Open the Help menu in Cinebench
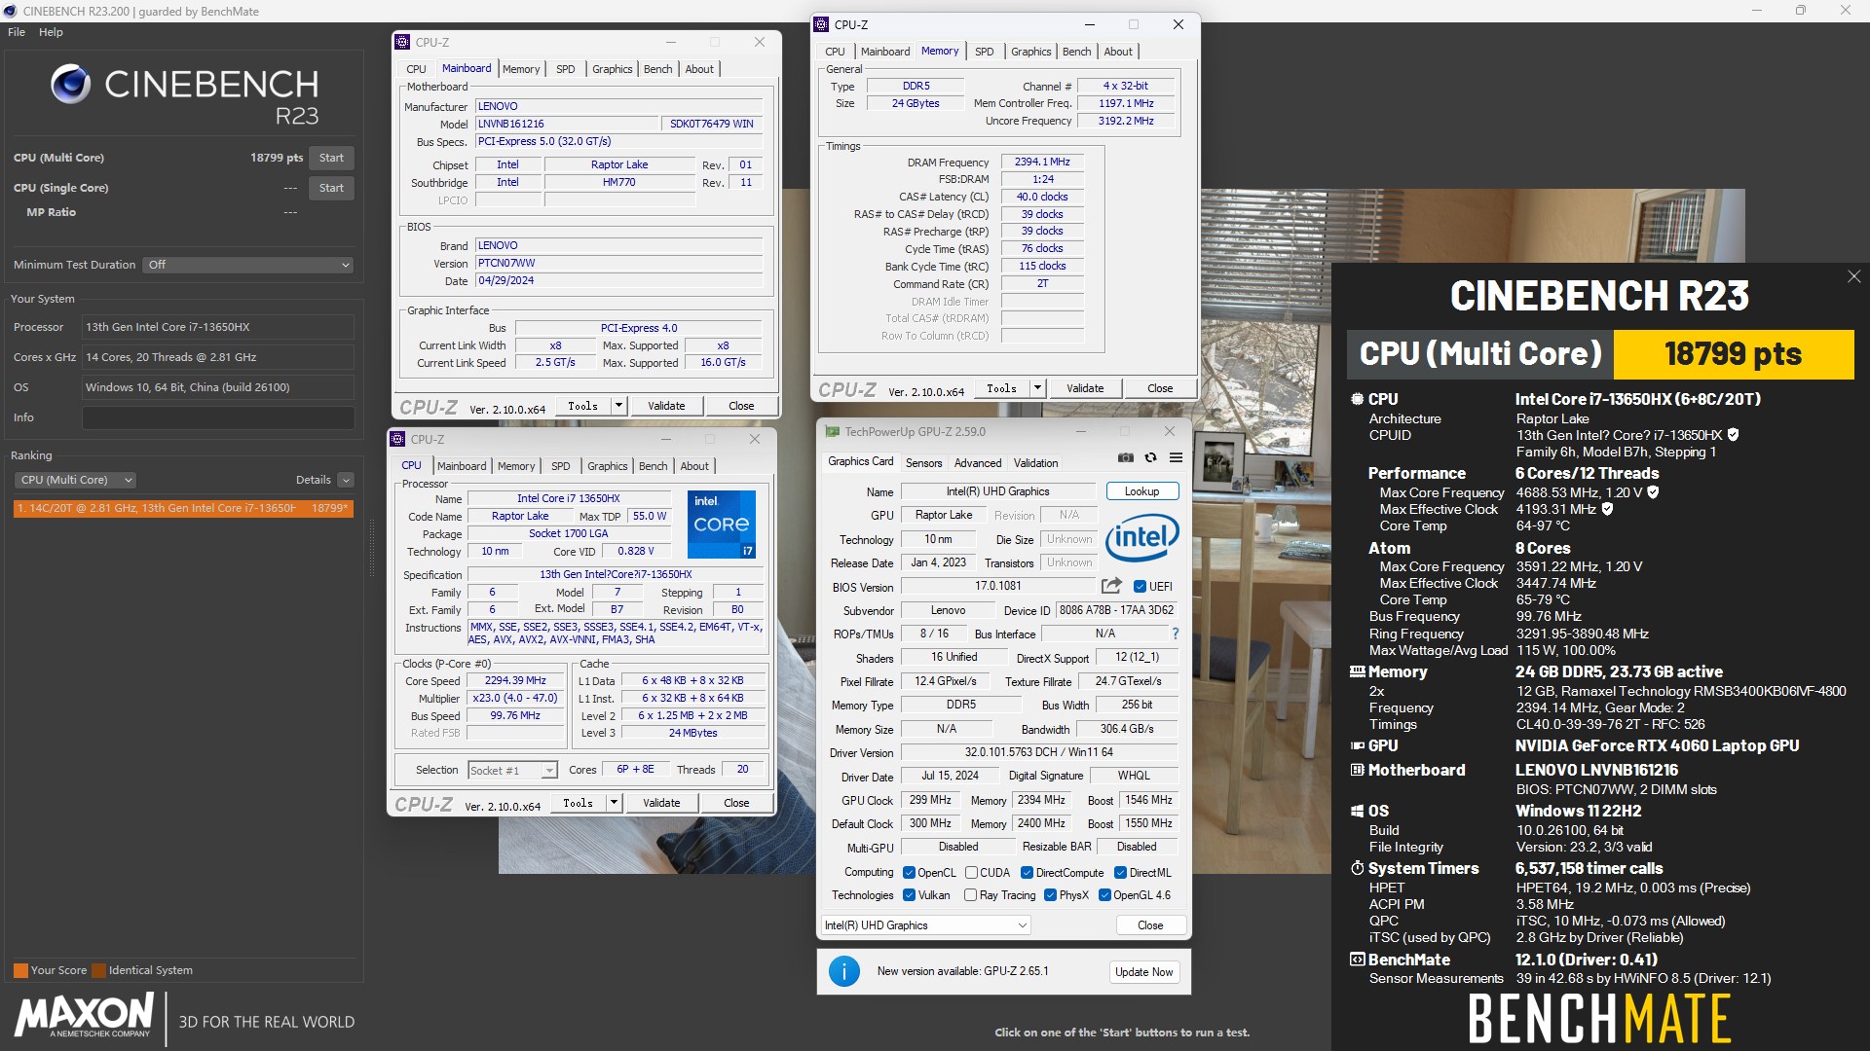Viewport: 1870px width, 1051px height. 51,32
